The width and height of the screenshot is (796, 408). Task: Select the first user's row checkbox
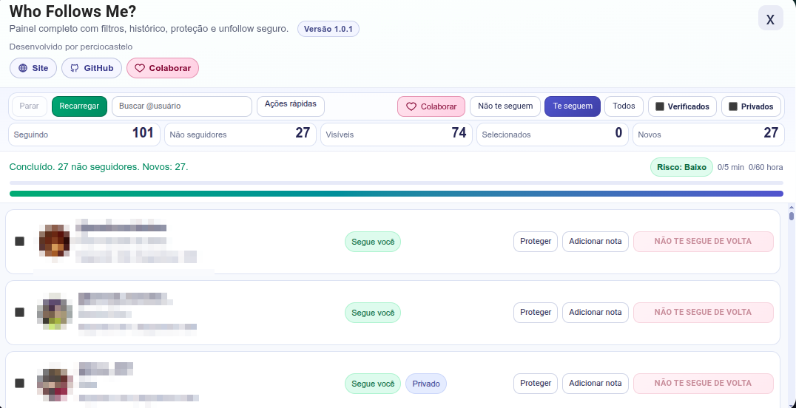point(20,241)
